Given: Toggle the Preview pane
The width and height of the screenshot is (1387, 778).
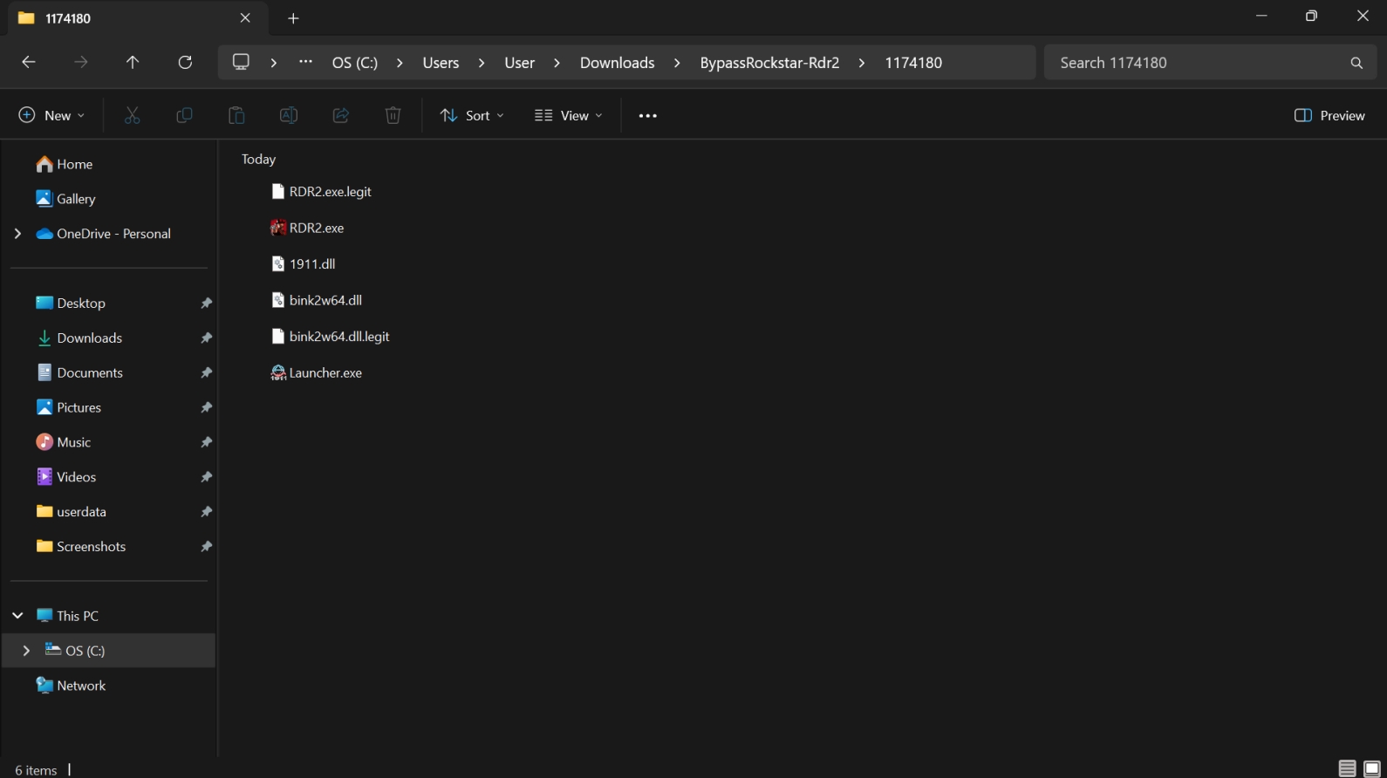Looking at the screenshot, I should click(x=1329, y=115).
